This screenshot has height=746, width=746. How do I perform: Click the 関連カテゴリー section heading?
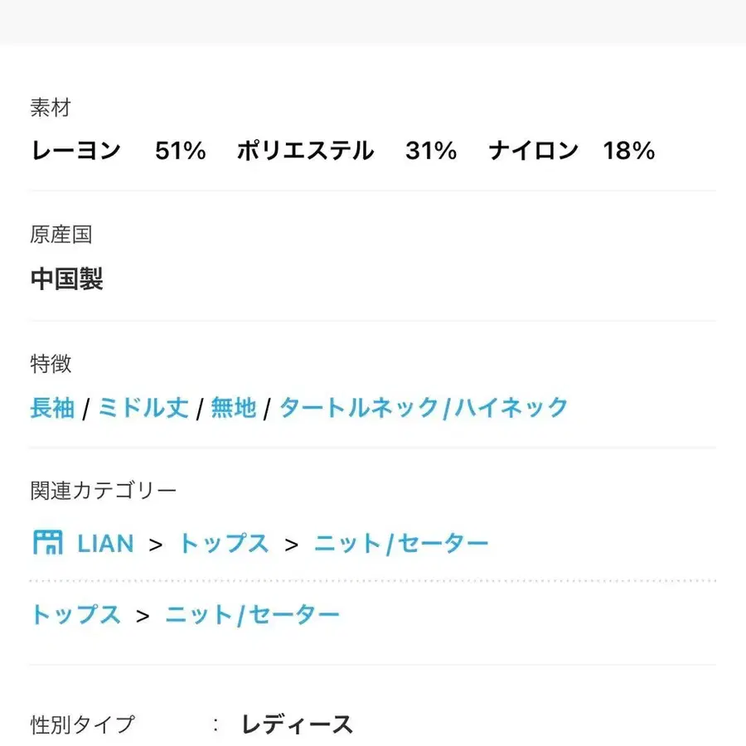tap(101, 490)
